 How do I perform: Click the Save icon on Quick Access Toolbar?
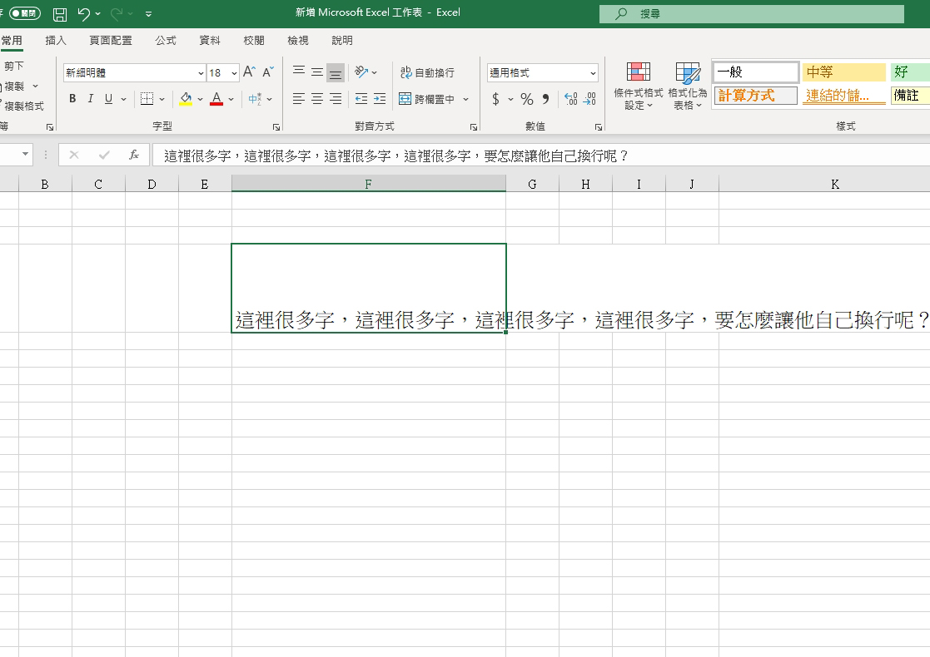[58, 12]
